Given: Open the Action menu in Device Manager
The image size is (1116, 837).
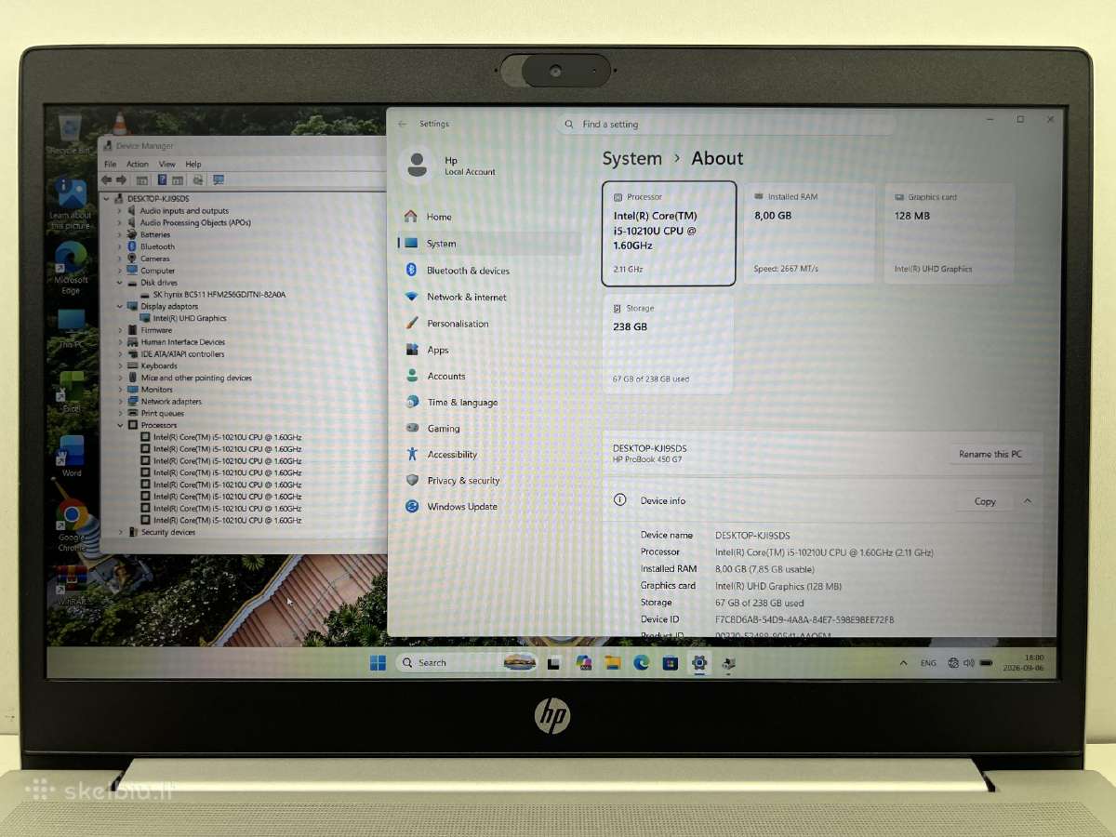Looking at the screenshot, I should click(138, 164).
